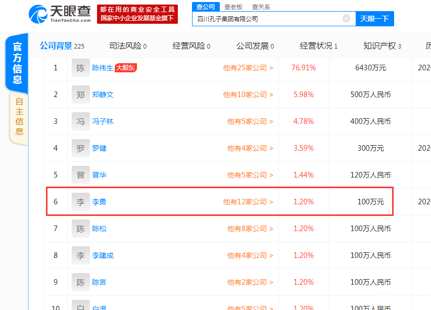Open shareholder 李建成's profile link
431x310 pixels.
[103, 255]
